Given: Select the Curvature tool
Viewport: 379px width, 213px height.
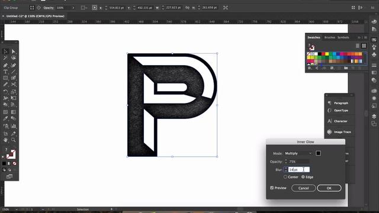Looking at the screenshot, I should click(x=13, y=65).
